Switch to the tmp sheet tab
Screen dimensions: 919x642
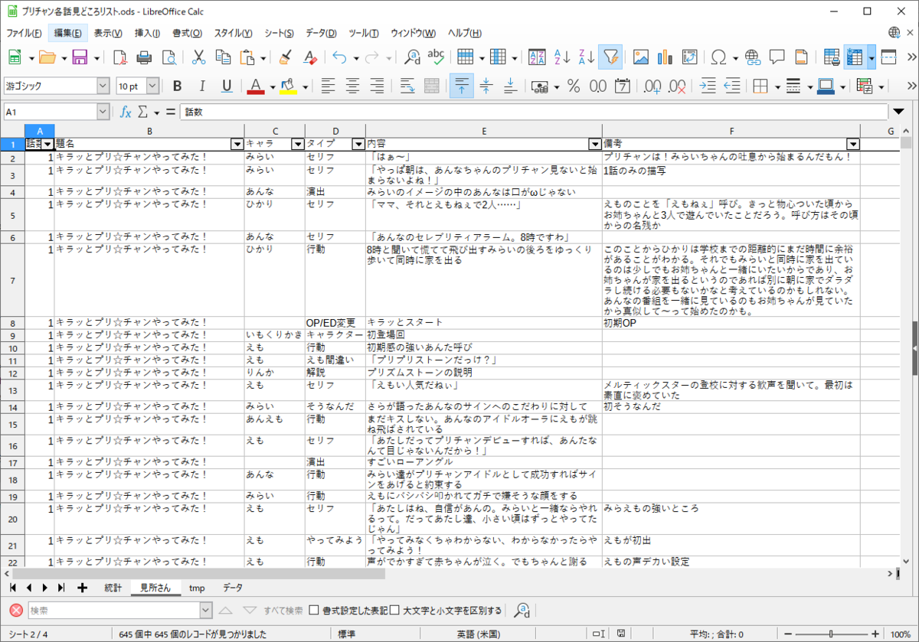pos(197,588)
